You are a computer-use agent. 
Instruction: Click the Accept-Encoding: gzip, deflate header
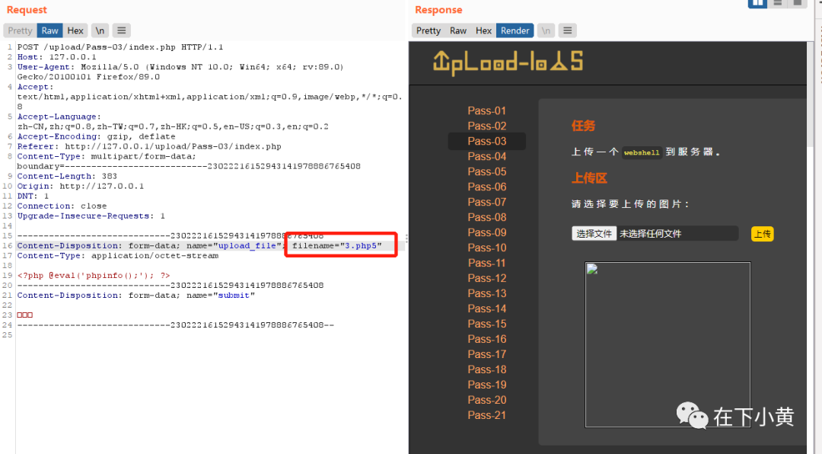click(x=96, y=136)
